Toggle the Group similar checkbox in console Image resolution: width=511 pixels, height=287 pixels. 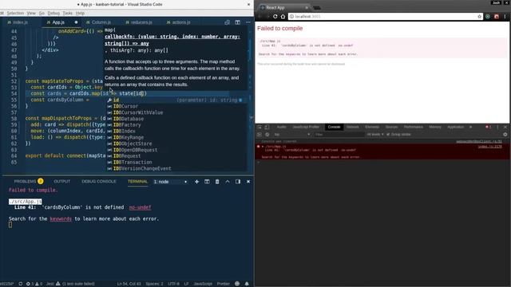pos(388,135)
